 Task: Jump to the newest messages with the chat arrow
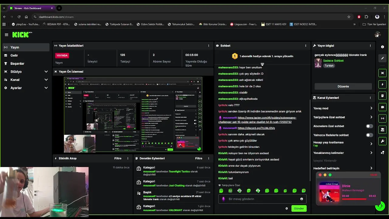click(x=262, y=64)
